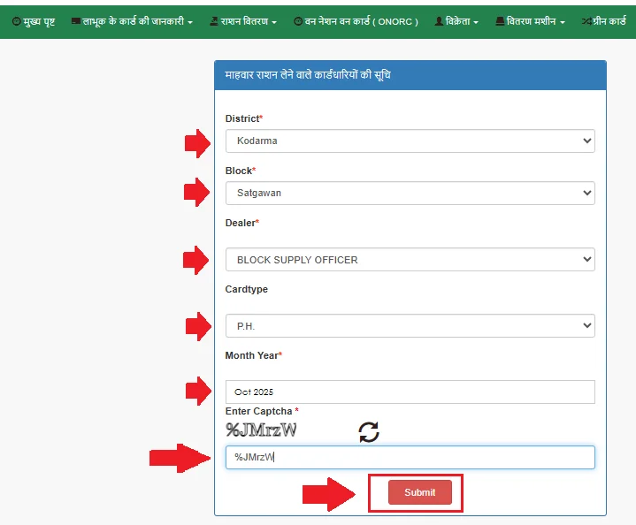
Task: Click the Dealer field label
Action: click(242, 223)
